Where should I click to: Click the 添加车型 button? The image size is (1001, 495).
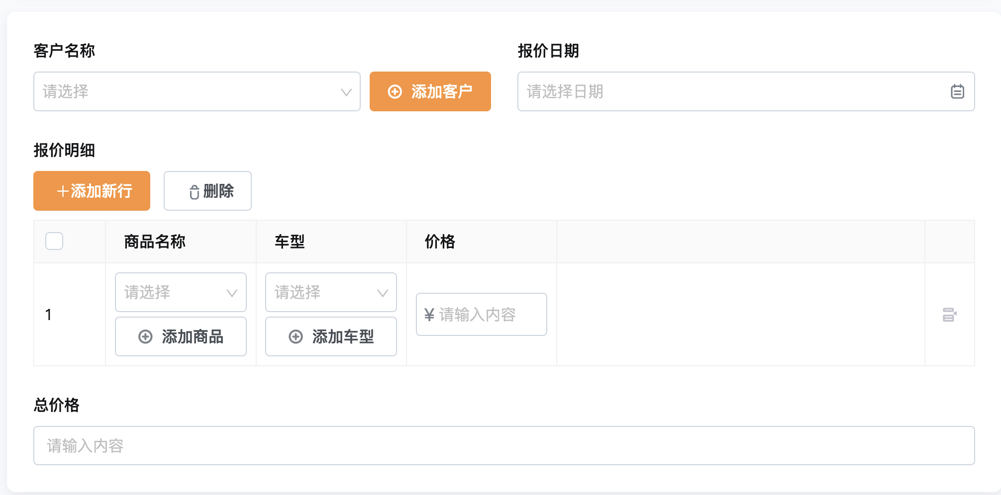(x=331, y=336)
